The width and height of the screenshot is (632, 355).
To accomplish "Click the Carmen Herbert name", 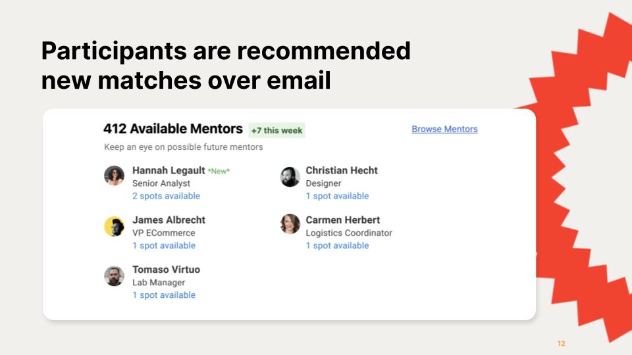I will click(x=342, y=220).
